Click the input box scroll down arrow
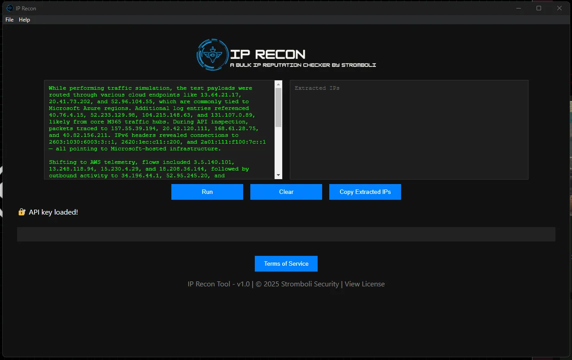Screen dimensions: 572x360 278,175
